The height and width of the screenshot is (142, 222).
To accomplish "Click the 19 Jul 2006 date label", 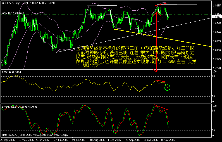I will pyautogui.click(x=78, y=140).
